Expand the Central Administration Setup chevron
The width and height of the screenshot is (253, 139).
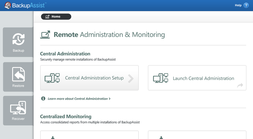click(x=131, y=78)
